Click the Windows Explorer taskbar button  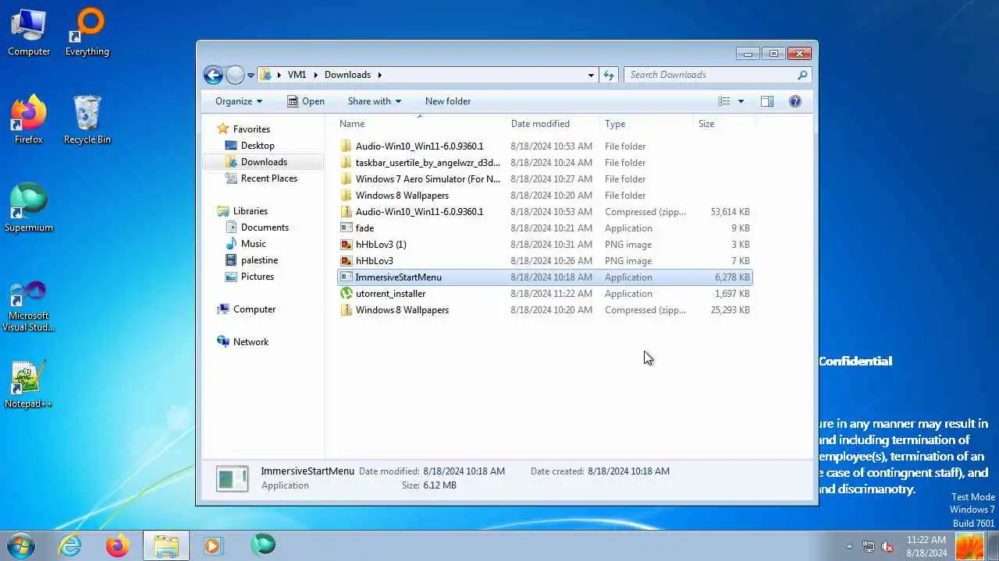(165, 545)
